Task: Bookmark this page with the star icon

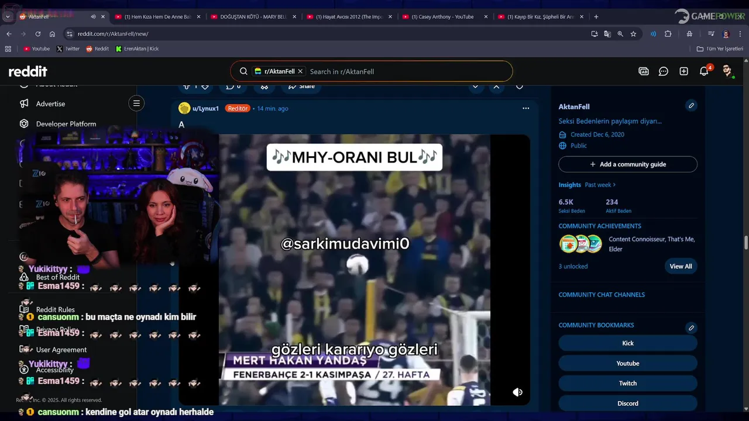Action: click(633, 34)
